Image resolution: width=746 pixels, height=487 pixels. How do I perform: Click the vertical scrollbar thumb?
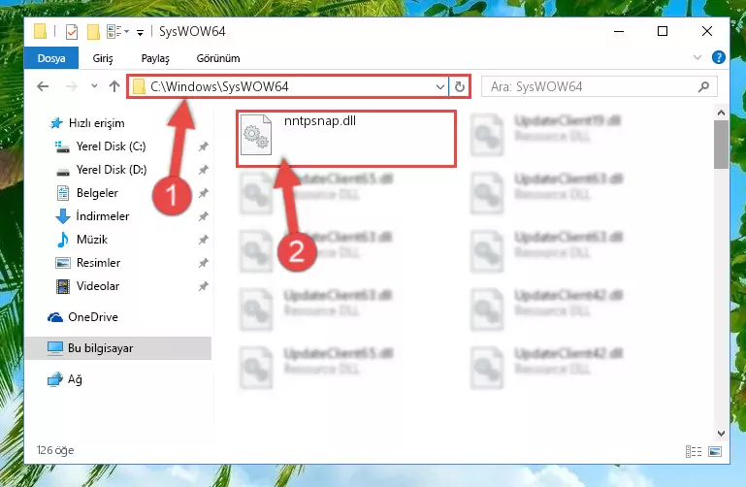[721, 145]
